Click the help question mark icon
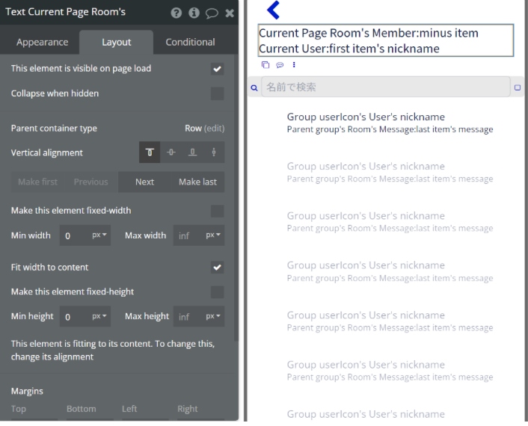The width and height of the screenshot is (528, 426). (x=176, y=13)
